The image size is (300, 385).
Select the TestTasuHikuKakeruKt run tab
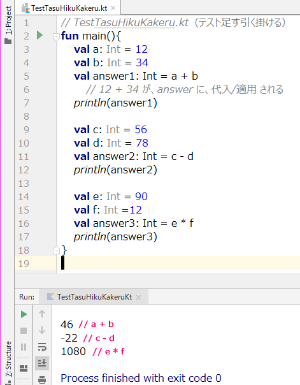point(90,297)
